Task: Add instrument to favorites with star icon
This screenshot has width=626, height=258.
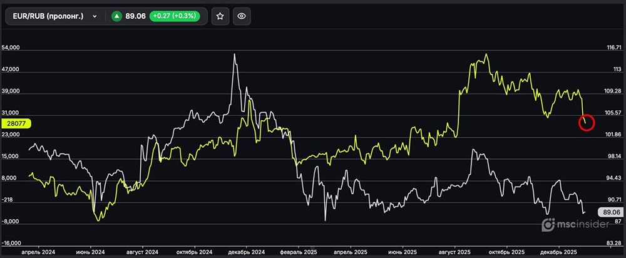Action: click(220, 16)
